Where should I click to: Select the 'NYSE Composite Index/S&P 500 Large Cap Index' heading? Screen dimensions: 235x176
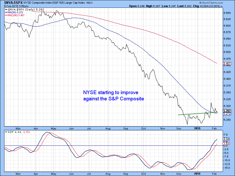click(x=54, y=3)
